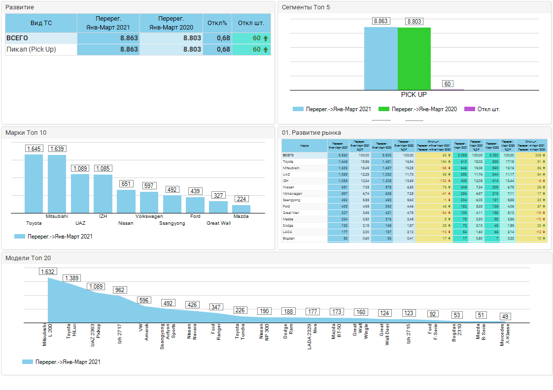Click the purple Откл шт. legend swatch
The height and width of the screenshot is (390, 553).
pos(470,109)
